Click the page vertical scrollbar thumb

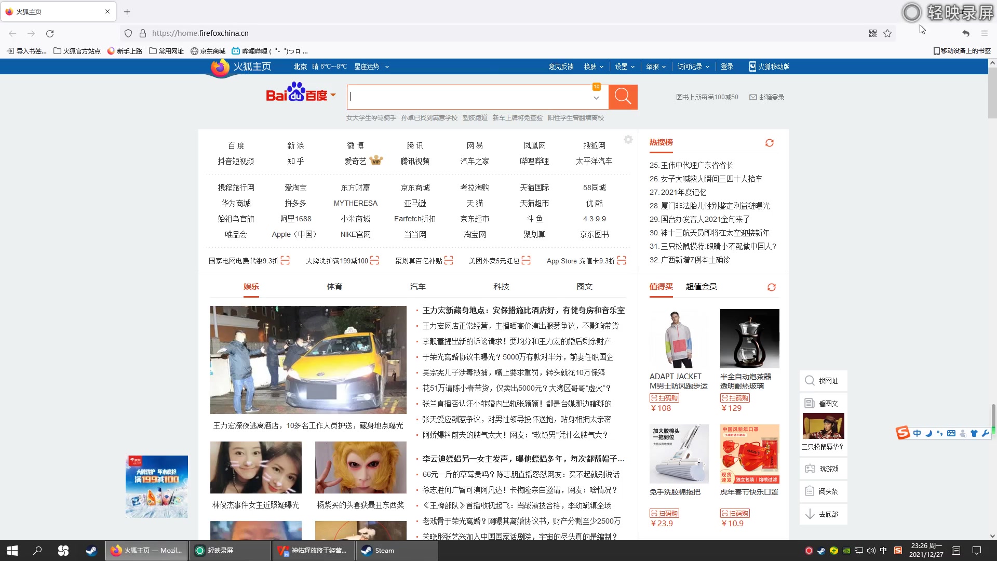tap(992, 92)
